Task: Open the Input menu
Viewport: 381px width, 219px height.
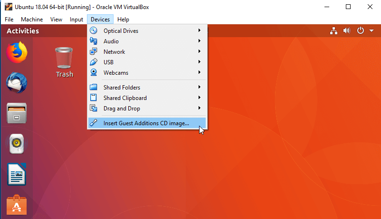Action: [x=76, y=20]
